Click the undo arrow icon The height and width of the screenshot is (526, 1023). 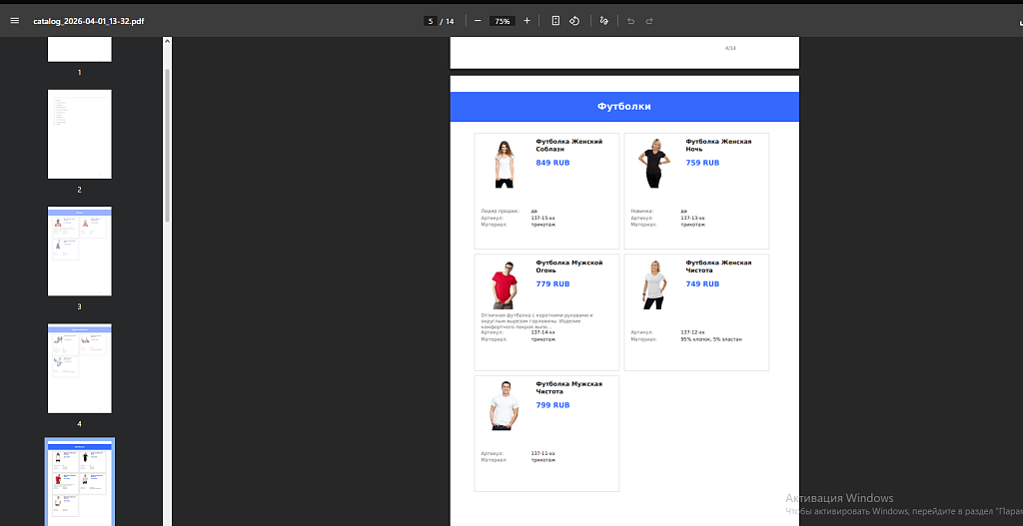[x=630, y=21]
